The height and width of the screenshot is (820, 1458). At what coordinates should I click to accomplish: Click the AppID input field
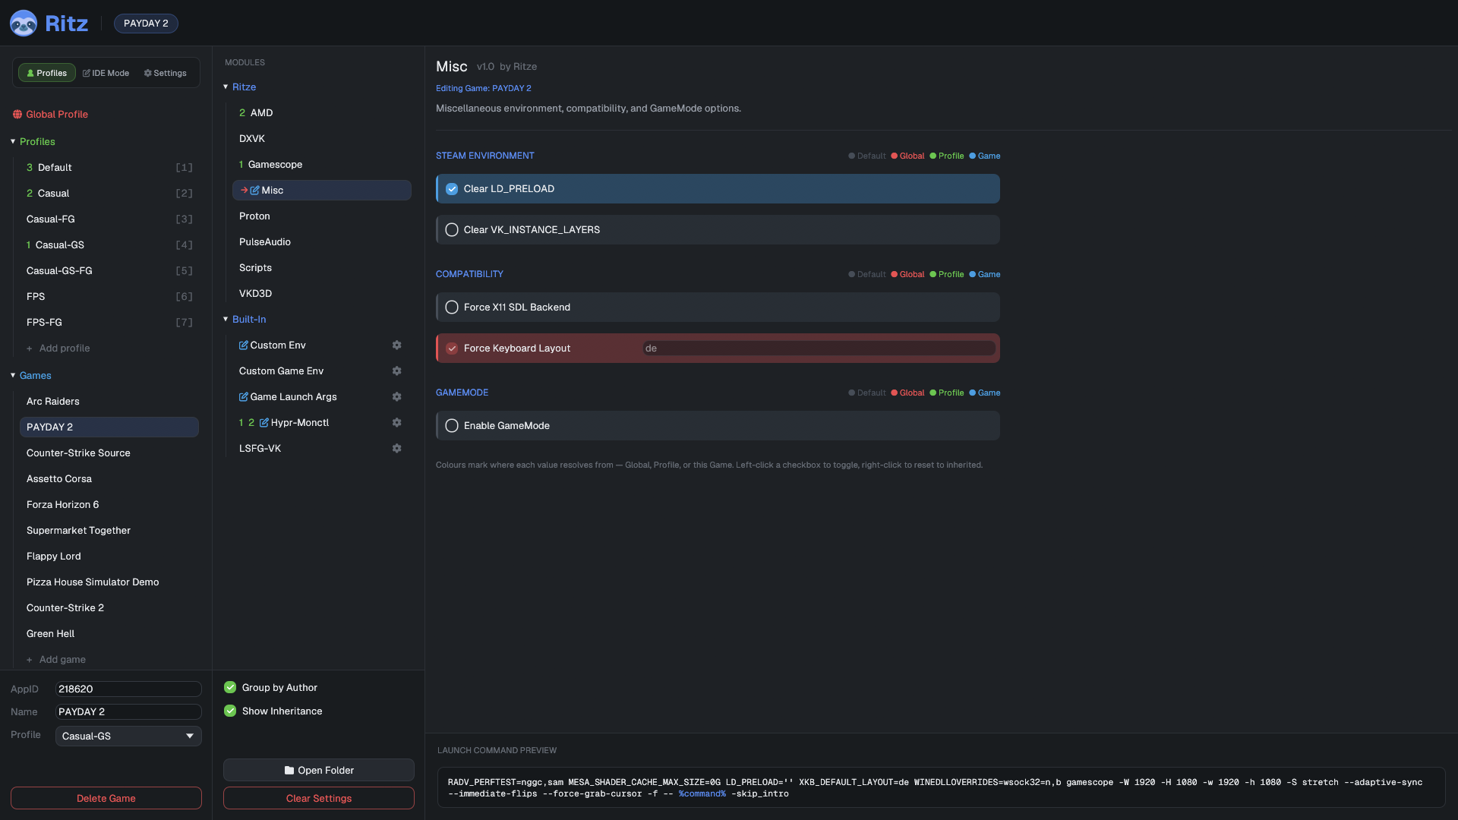[128, 689]
